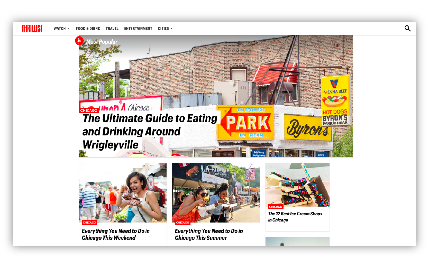Go to the Entertainment section
The image size is (429, 268).
[x=138, y=29]
